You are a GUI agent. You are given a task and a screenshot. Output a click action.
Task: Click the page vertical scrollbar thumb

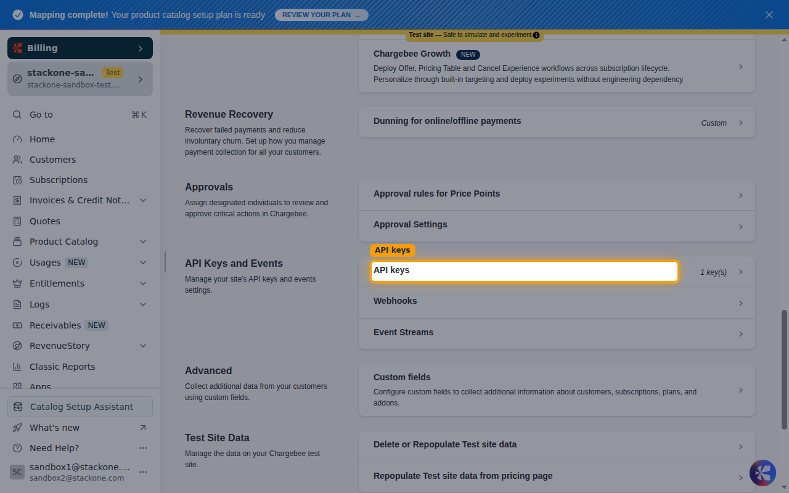point(784,369)
